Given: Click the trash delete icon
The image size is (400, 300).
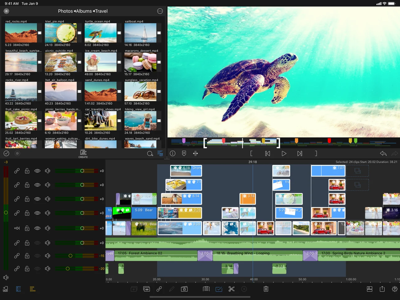Looking at the screenshot, I should 266,289.
